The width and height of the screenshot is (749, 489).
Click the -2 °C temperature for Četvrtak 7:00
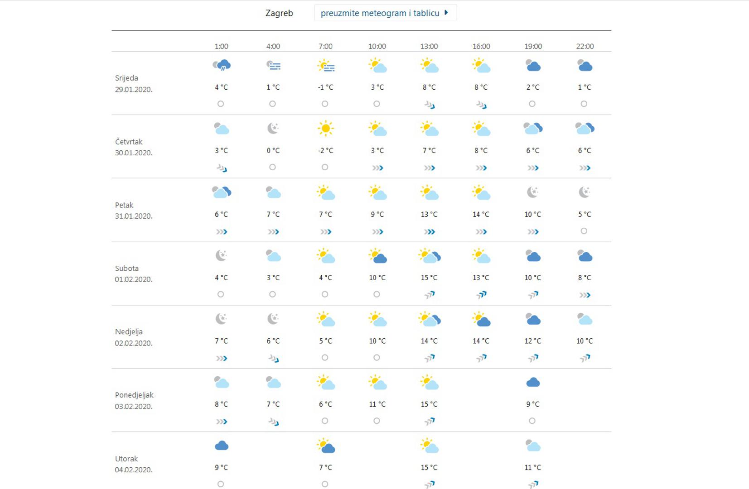coord(325,150)
